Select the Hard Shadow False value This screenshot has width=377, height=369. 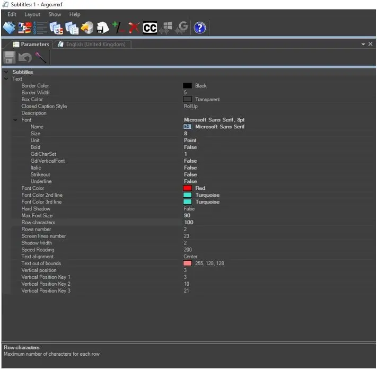click(x=189, y=209)
